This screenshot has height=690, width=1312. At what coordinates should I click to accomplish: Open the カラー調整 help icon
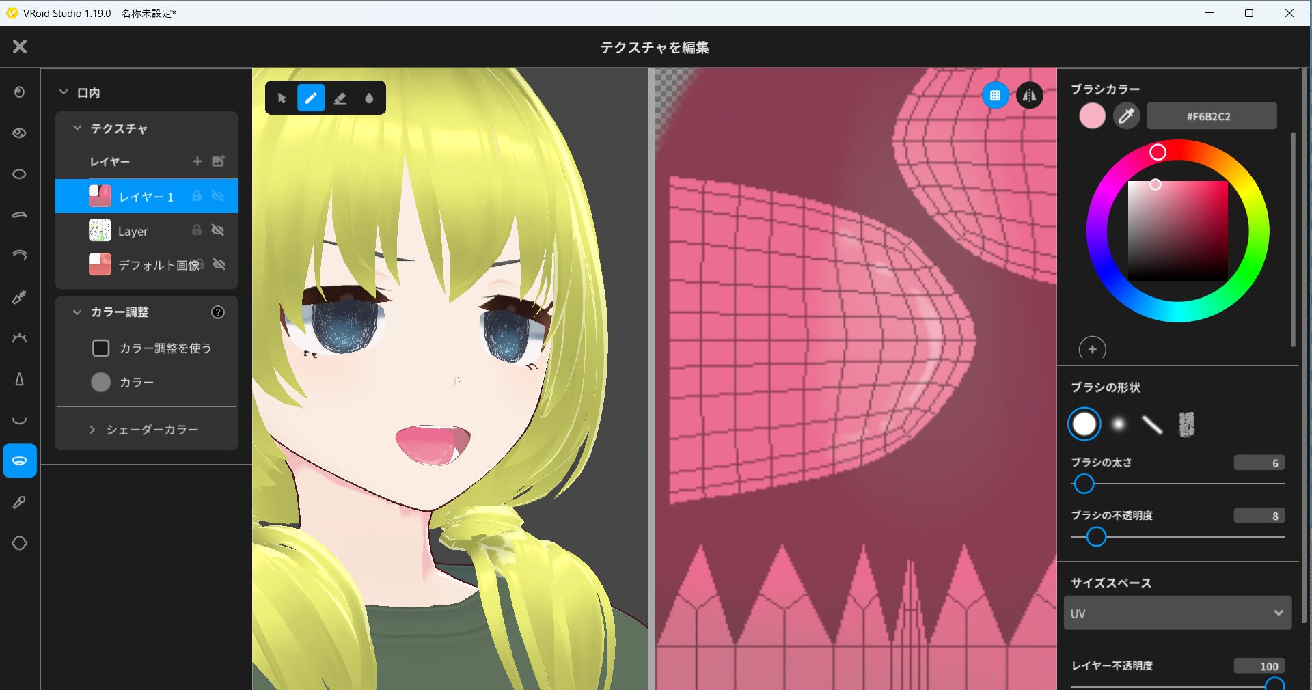(218, 312)
